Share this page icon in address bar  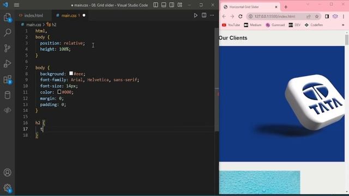[x=309, y=16]
